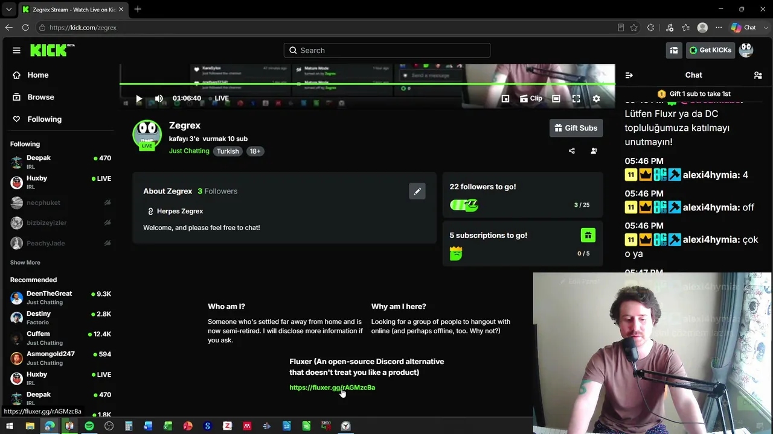773x434 pixels.
Task: Toggle theater mode
Action: pos(556,98)
